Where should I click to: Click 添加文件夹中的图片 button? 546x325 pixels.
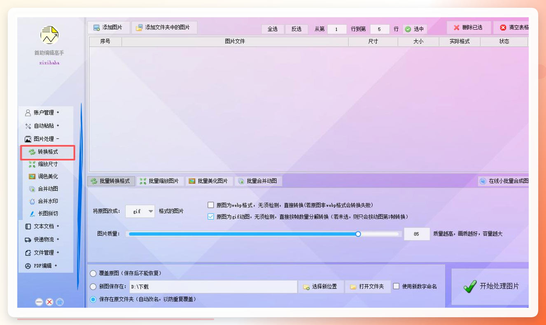164,28
